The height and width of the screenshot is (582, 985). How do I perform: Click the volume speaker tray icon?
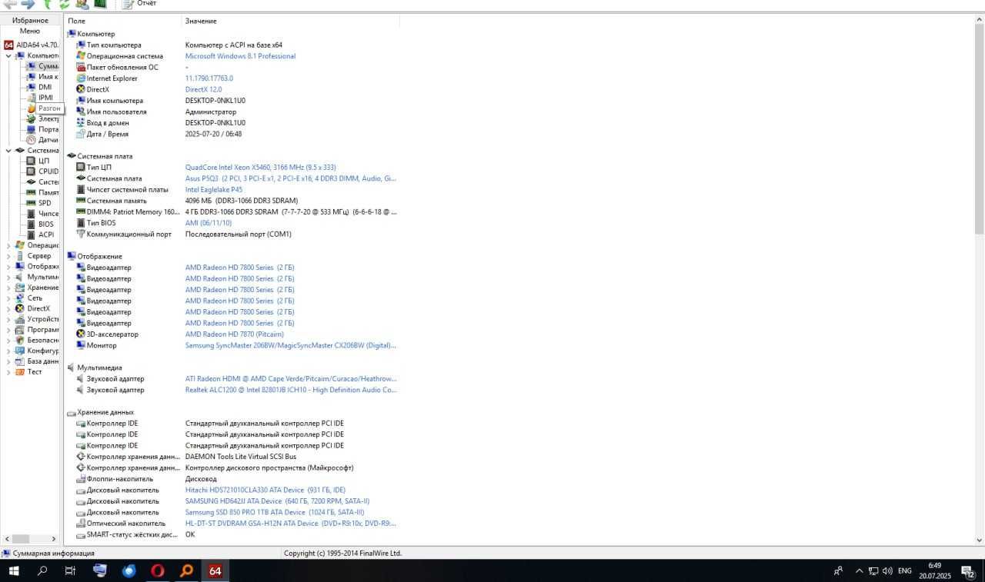887,571
